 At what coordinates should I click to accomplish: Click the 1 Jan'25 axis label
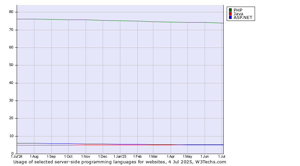pos(120,156)
